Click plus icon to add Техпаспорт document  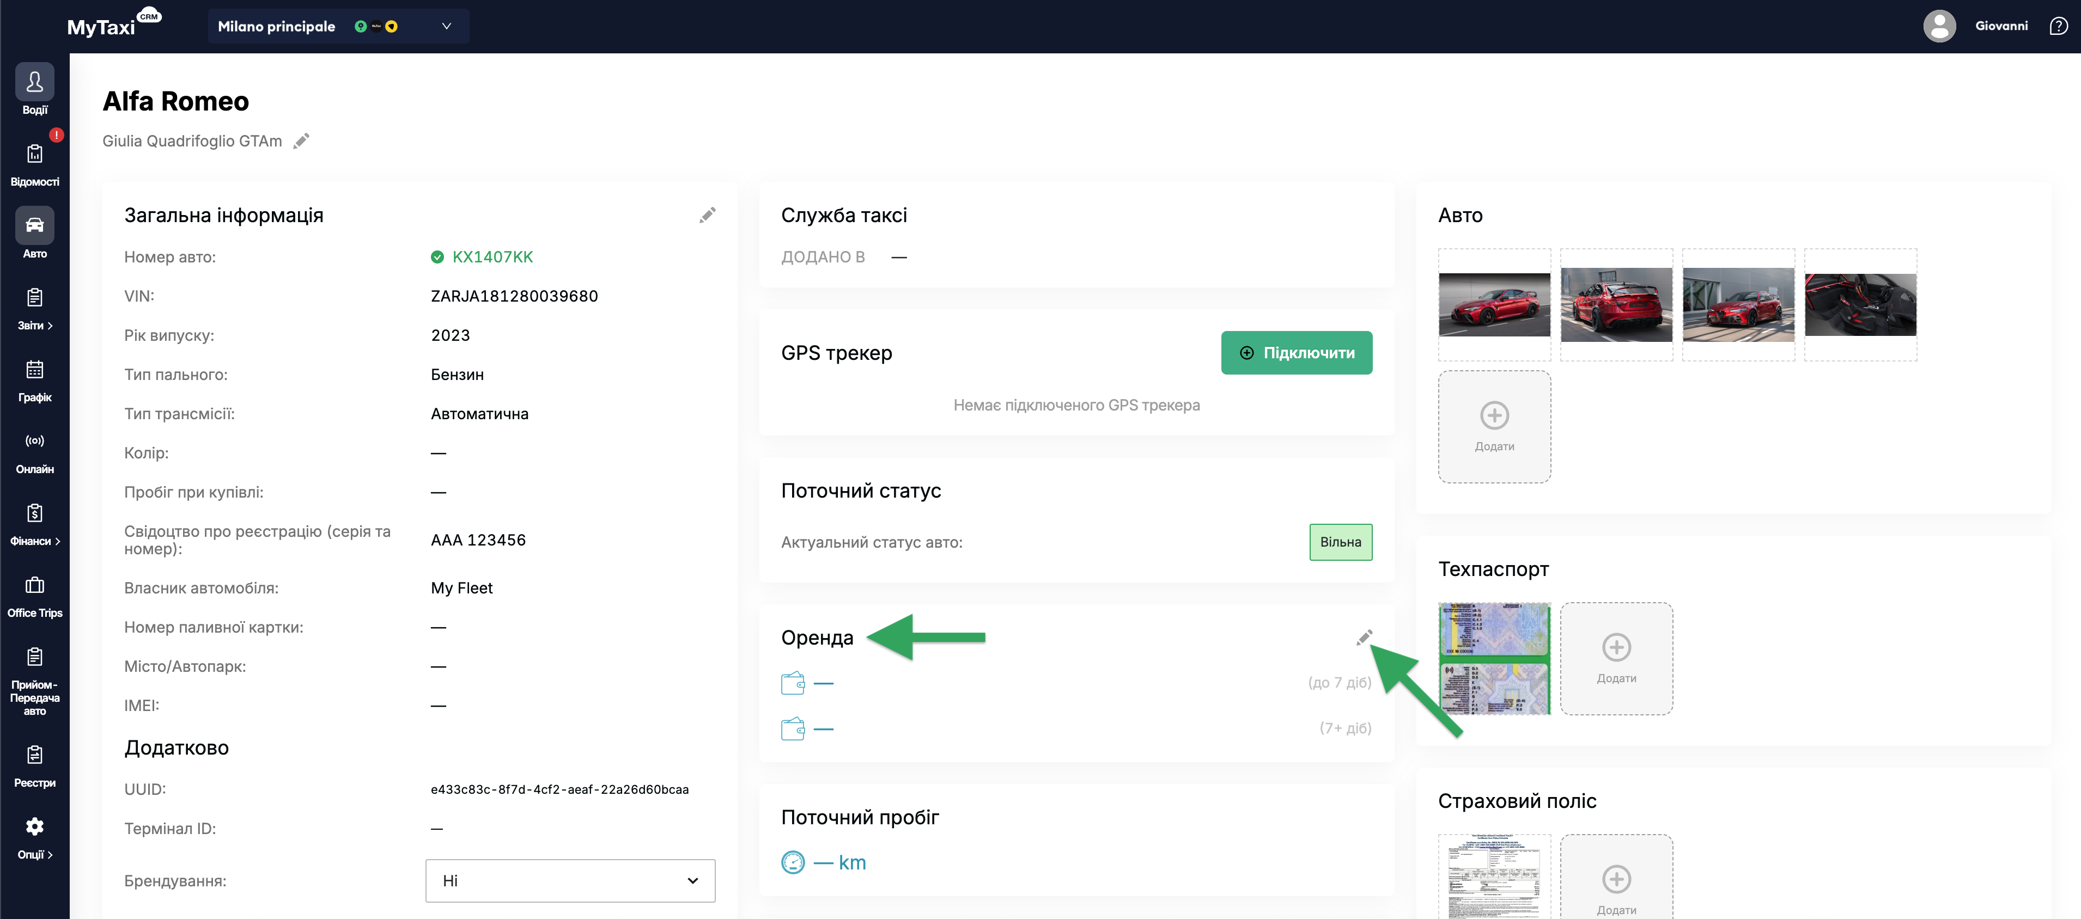click(1616, 647)
